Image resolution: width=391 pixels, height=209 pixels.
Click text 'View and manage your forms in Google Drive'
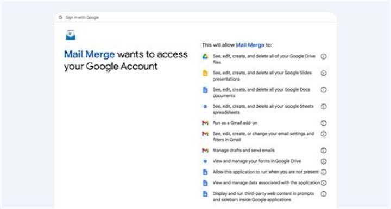coord(256,161)
